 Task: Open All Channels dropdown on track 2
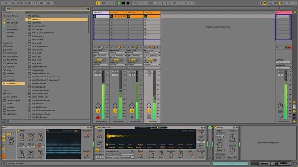click(x=118, y=56)
